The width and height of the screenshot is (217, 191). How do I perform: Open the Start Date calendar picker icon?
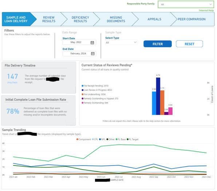(x=92, y=43)
